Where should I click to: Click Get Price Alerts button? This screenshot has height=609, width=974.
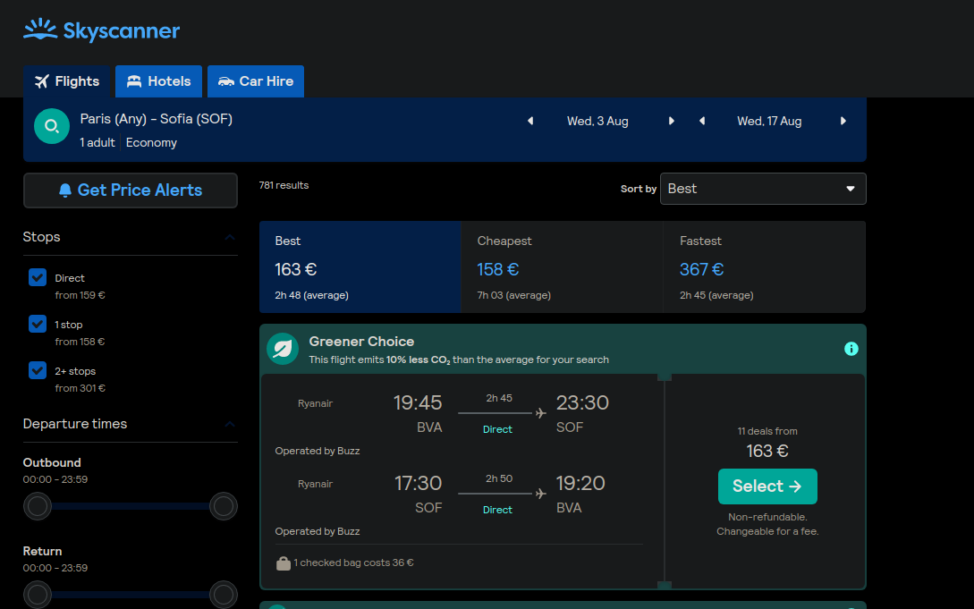pyautogui.click(x=131, y=190)
